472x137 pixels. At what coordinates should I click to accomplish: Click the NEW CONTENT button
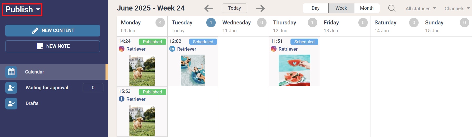pyautogui.click(x=53, y=30)
